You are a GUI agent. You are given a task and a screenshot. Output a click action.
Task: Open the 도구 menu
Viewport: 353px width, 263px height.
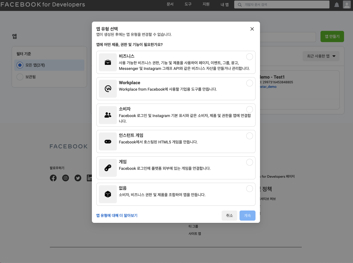188,5
